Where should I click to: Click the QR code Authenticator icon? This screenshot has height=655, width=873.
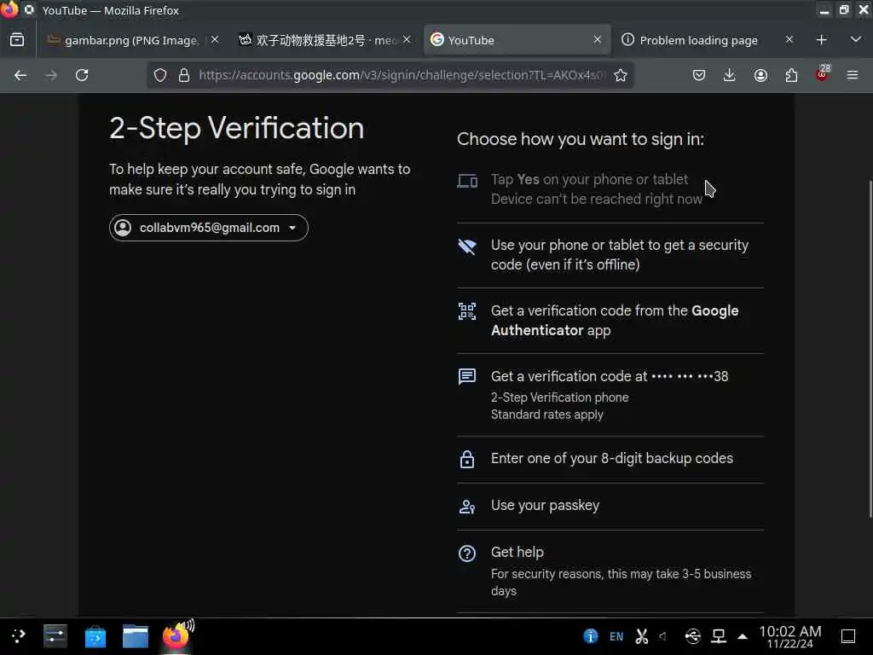point(467,311)
